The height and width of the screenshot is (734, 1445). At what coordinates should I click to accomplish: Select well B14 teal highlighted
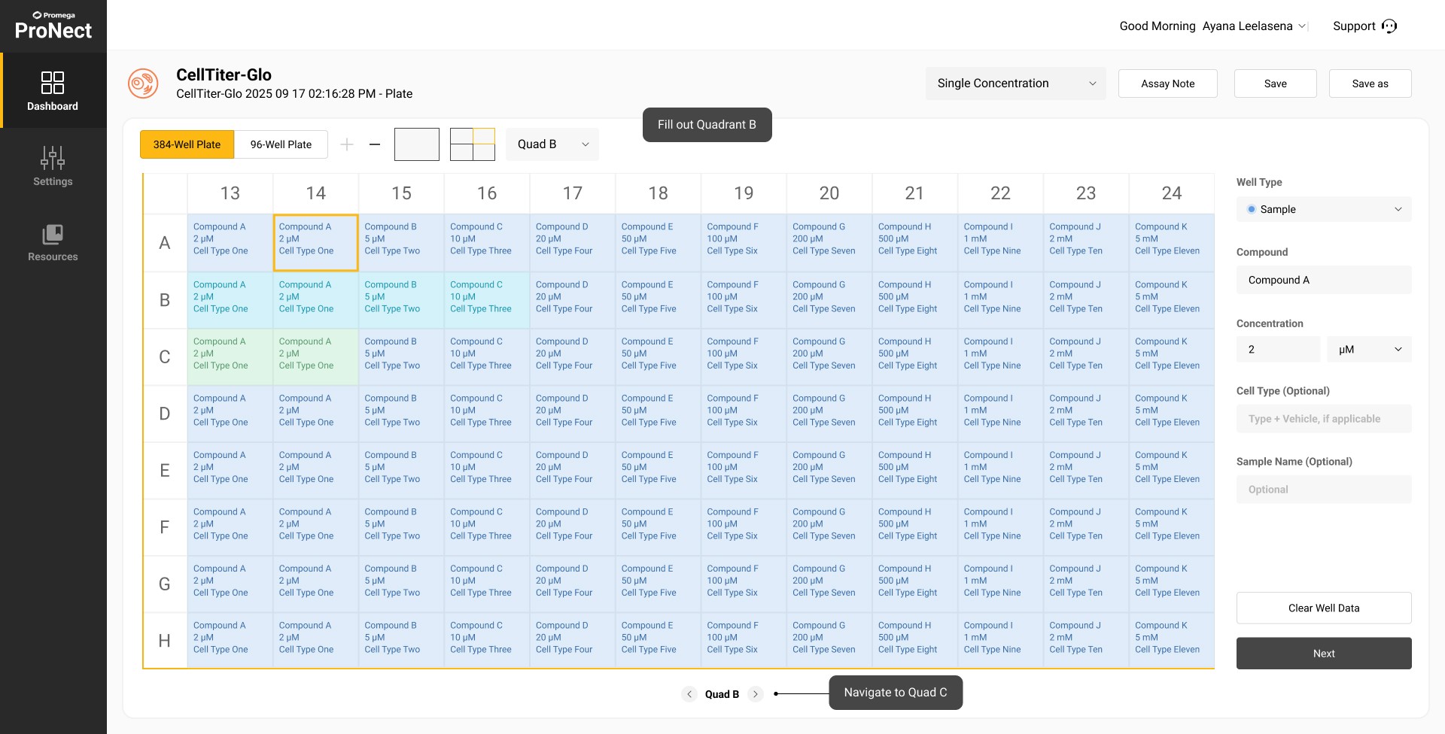(x=316, y=300)
